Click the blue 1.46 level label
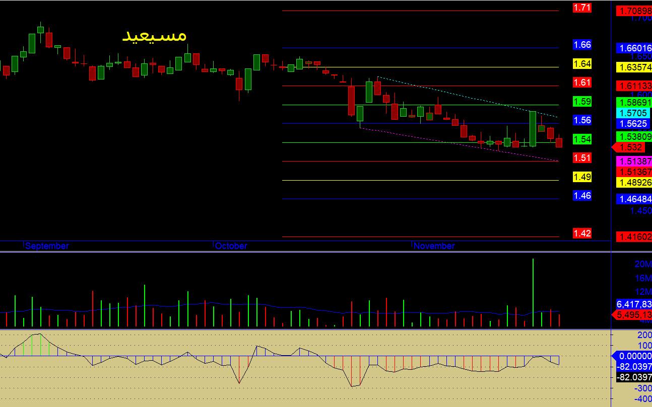Screen dimensions: 652x407 (582, 196)
